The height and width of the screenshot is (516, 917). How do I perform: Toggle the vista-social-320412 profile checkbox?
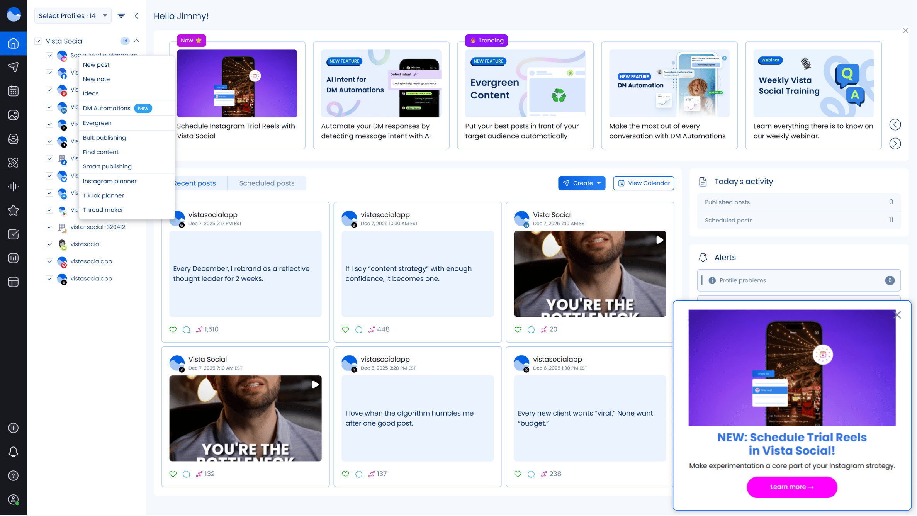click(49, 227)
